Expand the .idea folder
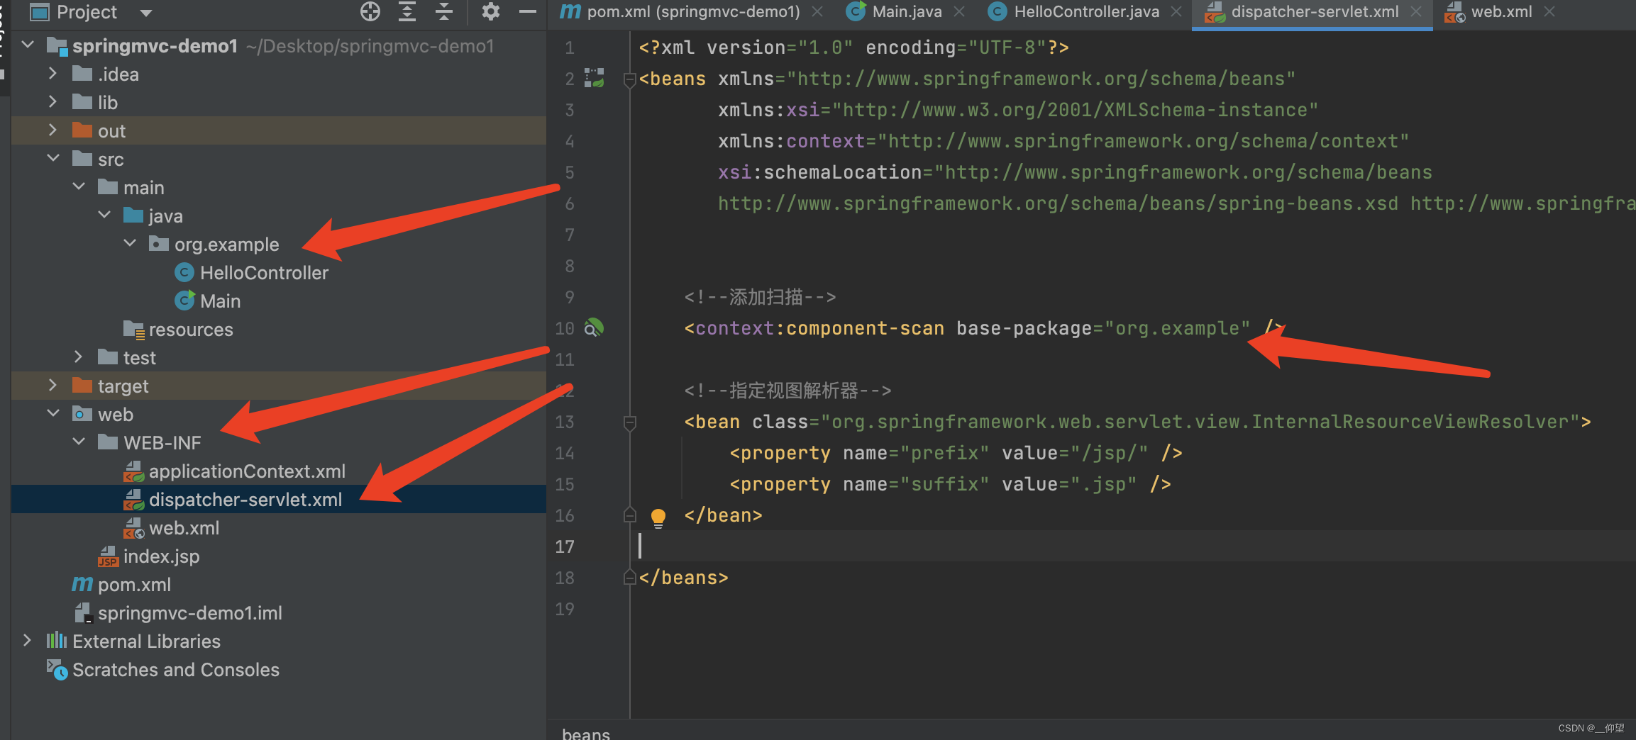This screenshot has width=1636, height=740. coord(52,74)
